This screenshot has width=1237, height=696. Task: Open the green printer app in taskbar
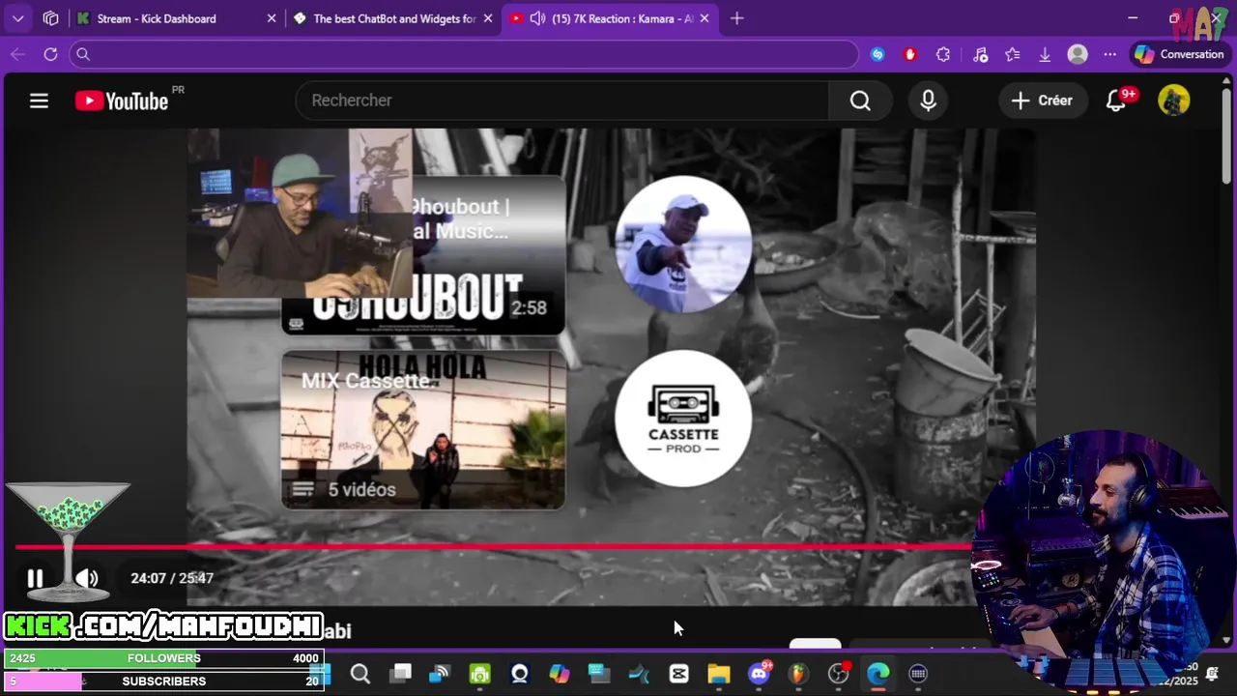(x=480, y=674)
